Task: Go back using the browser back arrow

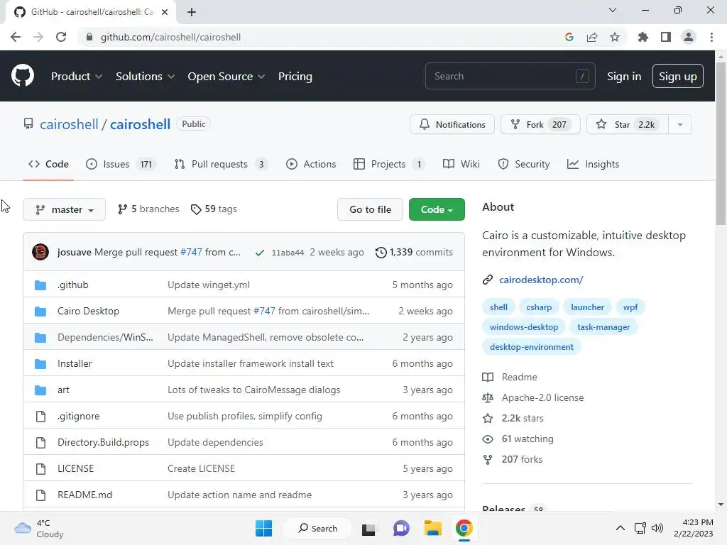Action: [16, 37]
